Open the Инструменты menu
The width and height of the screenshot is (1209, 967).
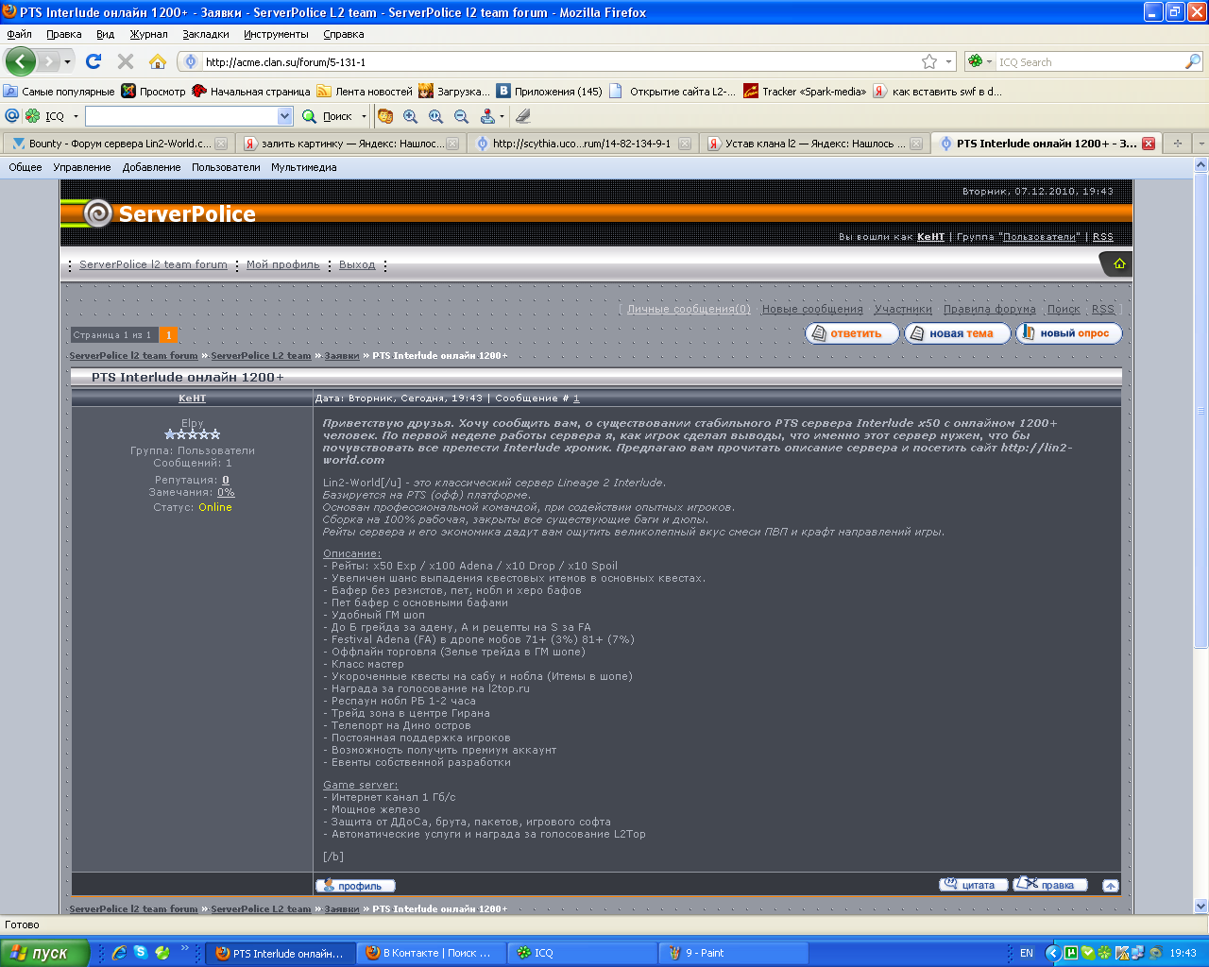(x=276, y=34)
